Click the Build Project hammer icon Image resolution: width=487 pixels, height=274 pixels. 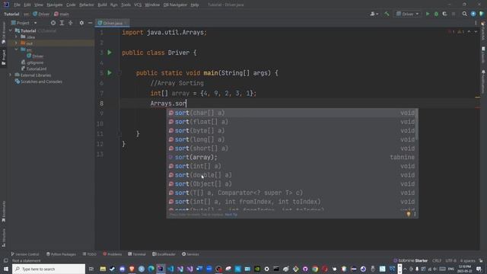387,14
